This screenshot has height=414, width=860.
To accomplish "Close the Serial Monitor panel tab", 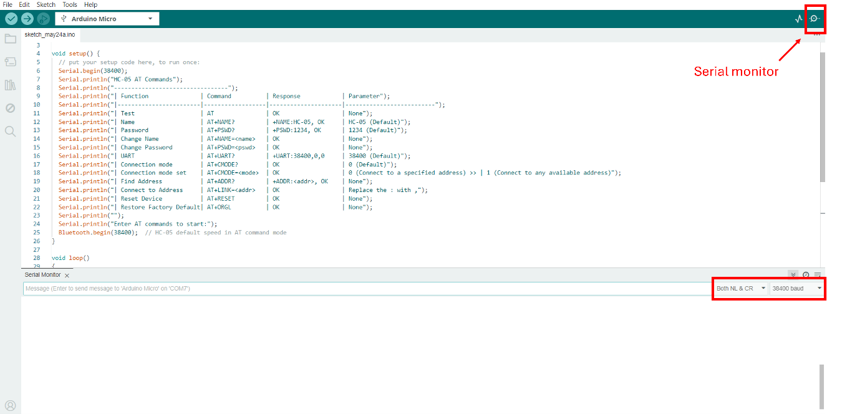I will click(67, 276).
